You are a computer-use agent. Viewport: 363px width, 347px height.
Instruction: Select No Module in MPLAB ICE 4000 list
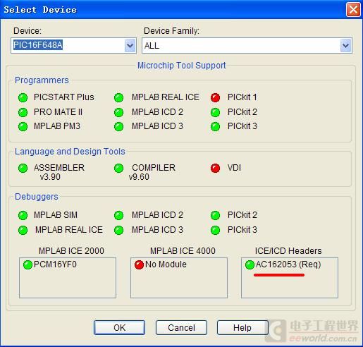[x=166, y=264]
